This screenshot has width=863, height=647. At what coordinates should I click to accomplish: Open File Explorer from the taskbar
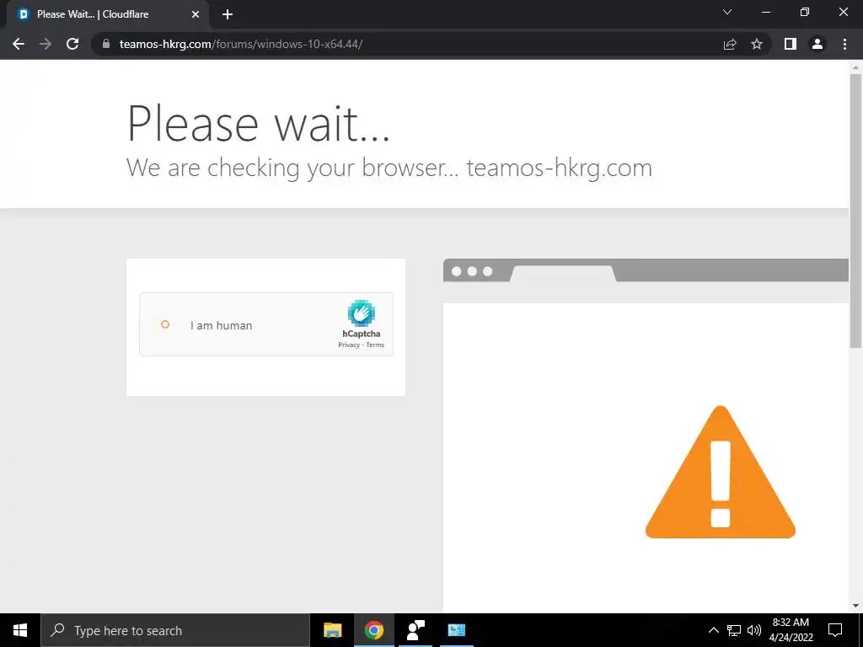click(332, 630)
